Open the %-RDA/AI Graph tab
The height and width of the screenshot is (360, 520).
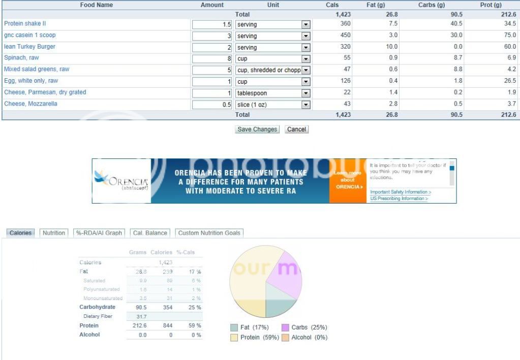[99, 233]
